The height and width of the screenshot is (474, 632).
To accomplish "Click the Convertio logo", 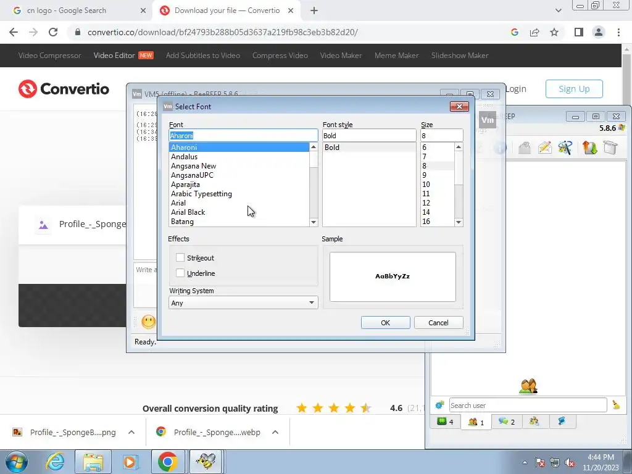I will [x=64, y=89].
